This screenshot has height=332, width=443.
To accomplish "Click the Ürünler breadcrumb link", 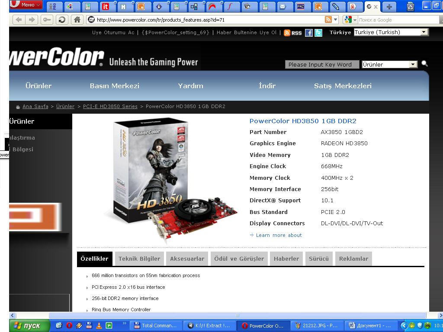I will 65,106.
